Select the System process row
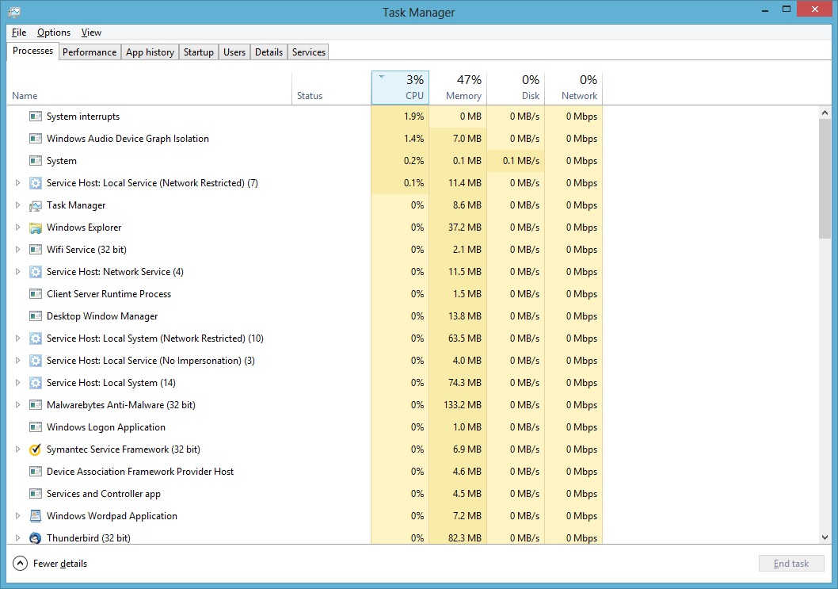 point(305,161)
